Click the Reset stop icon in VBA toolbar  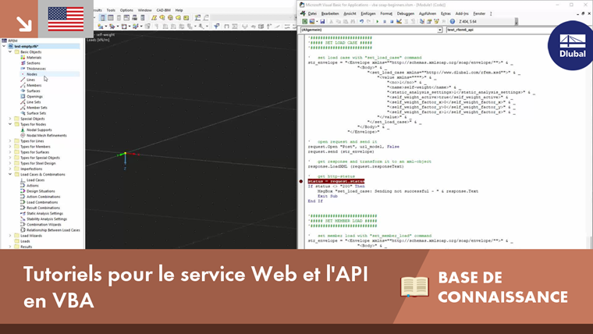tap(392, 22)
